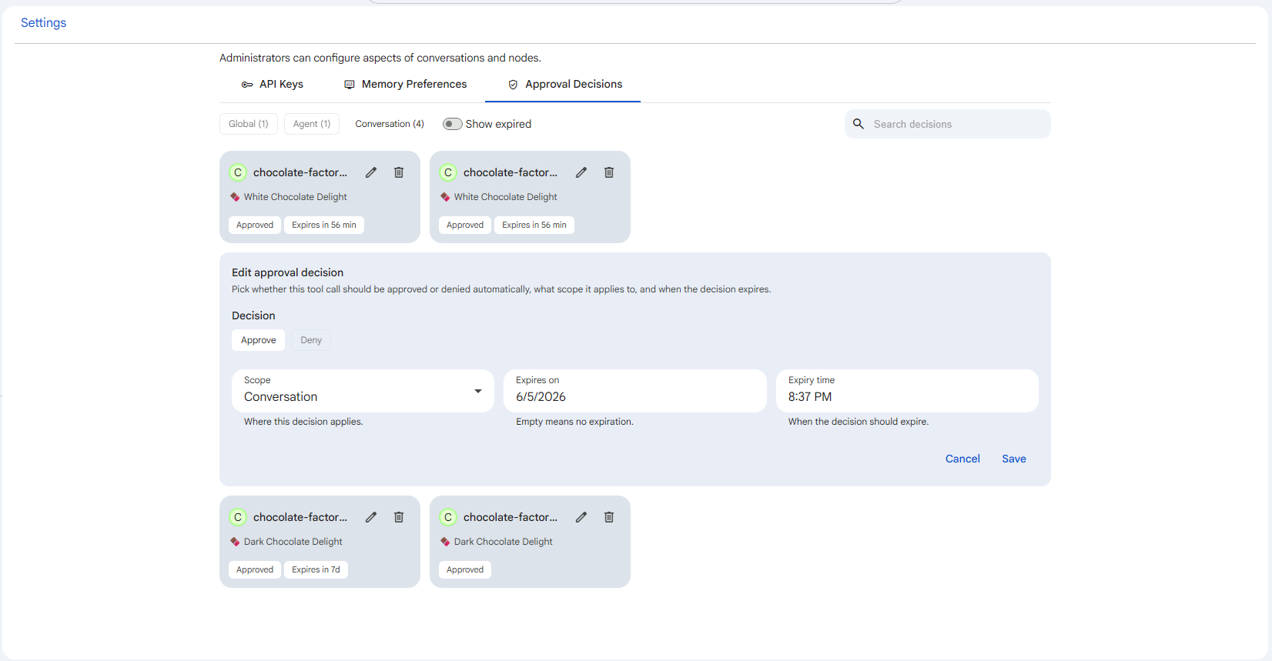Click the Expiry time field

point(907,391)
